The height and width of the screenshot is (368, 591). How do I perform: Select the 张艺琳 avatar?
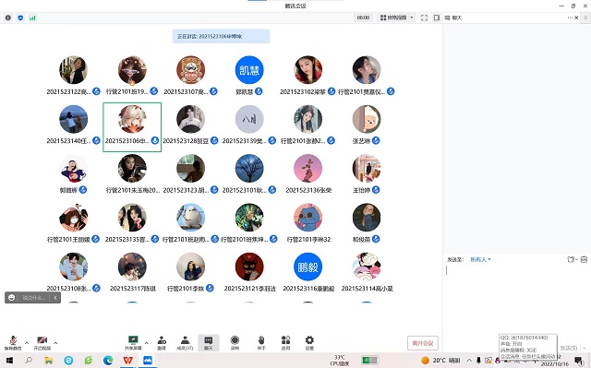[x=367, y=119]
